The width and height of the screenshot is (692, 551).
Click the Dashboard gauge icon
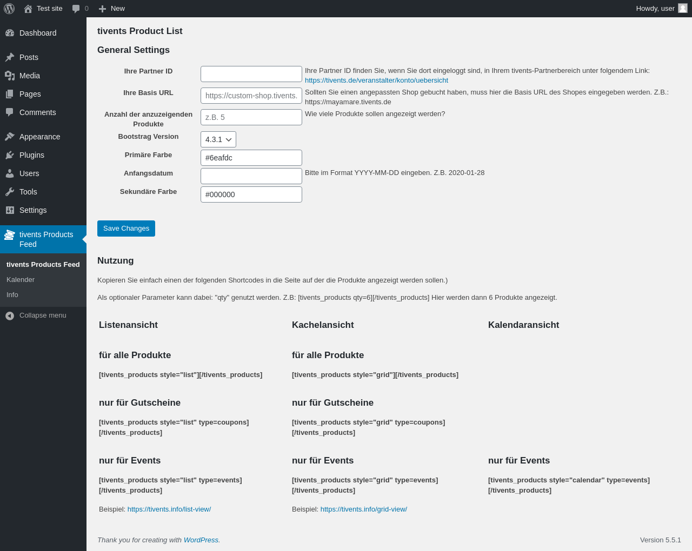[x=10, y=33]
